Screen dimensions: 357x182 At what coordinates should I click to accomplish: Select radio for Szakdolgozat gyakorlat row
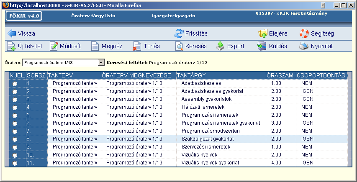pos(15,139)
